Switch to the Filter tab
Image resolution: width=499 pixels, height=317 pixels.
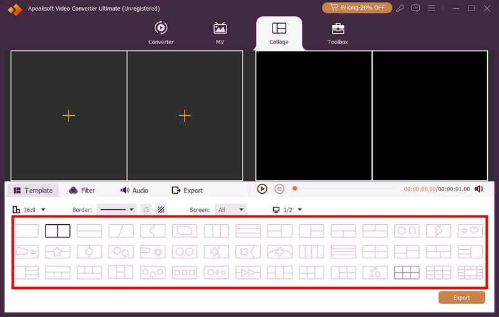82,191
